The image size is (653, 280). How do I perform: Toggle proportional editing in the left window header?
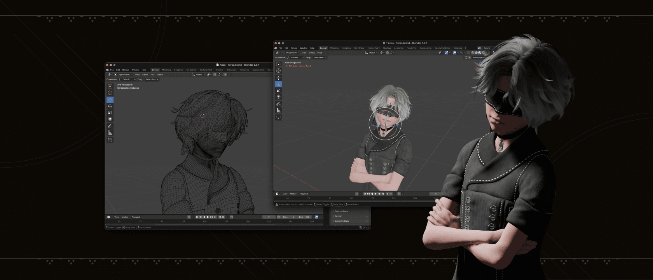point(225,75)
